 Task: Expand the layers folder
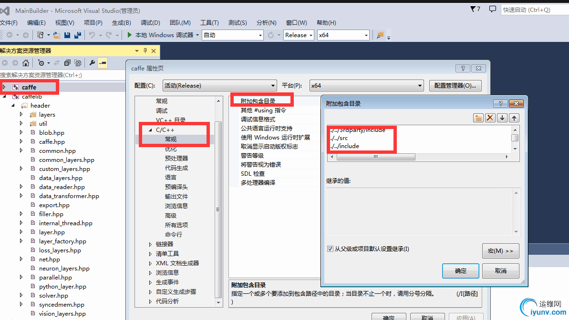[21, 114]
